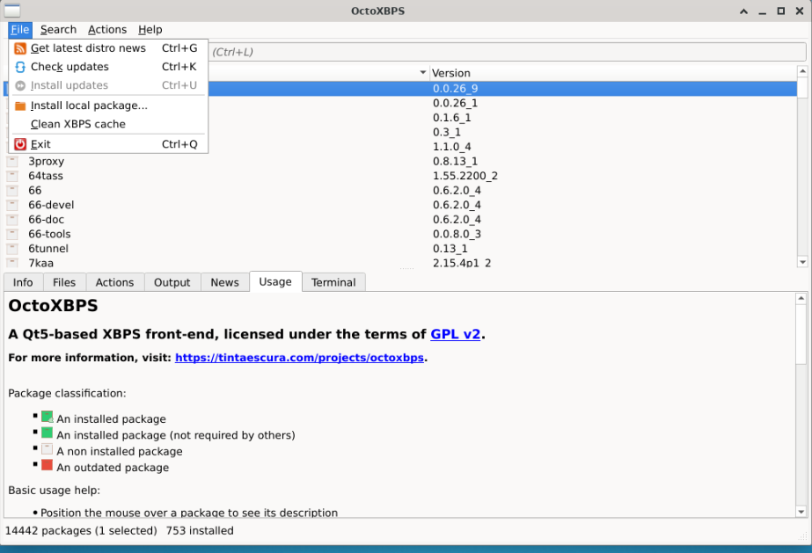Select Clean XBPS cache entry
This screenshot has height=553, width=812.
click(108, 125)
